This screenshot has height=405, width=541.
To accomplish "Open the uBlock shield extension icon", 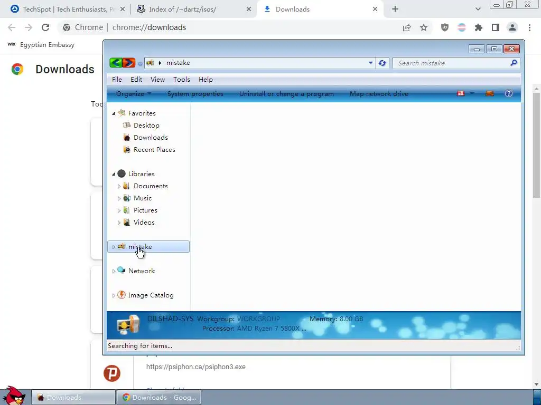I will click(445, 27).
